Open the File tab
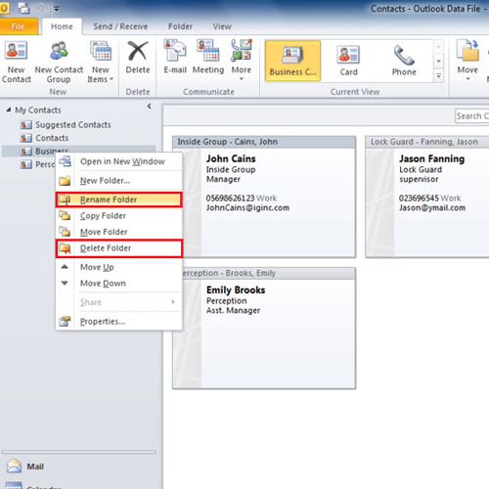The image size is (489, 489). [19, 26]
